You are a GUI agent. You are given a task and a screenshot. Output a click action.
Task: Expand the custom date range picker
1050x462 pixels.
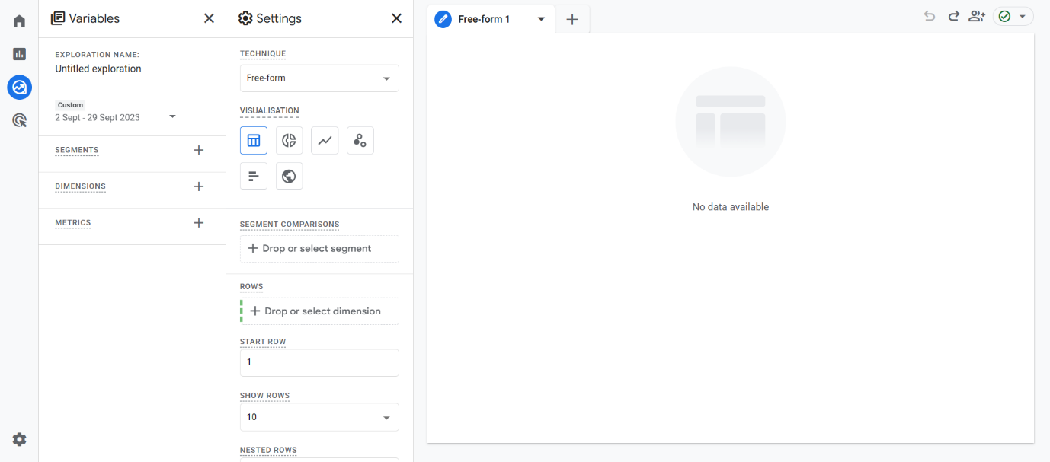(172, 116)
